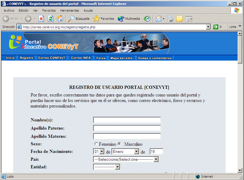Open Favoritos star toolbar button
The height and width of the screenshot is (180, 244).
(x=103, y=19)
